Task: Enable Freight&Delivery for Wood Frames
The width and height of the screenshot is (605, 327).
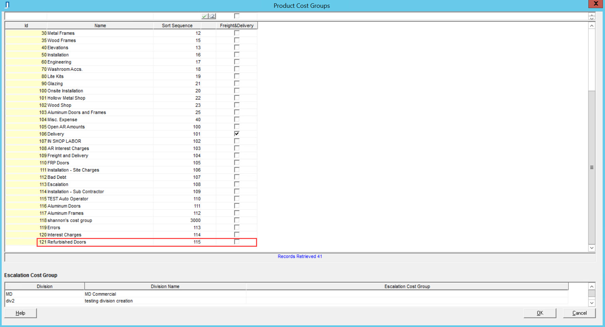Action: click(237, 40)
